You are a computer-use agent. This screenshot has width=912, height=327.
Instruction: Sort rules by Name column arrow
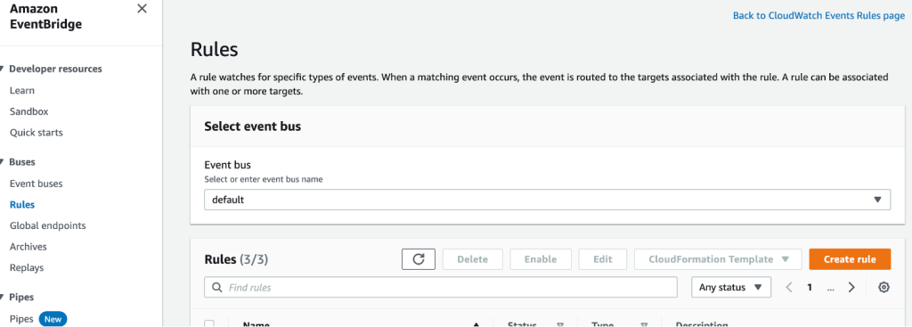[x=476, y=324]
